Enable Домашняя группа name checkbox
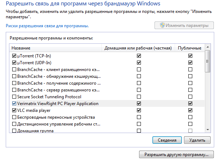 point(14,131)
